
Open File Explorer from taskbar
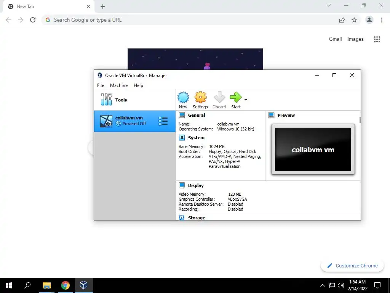click(x=47, y=285)
